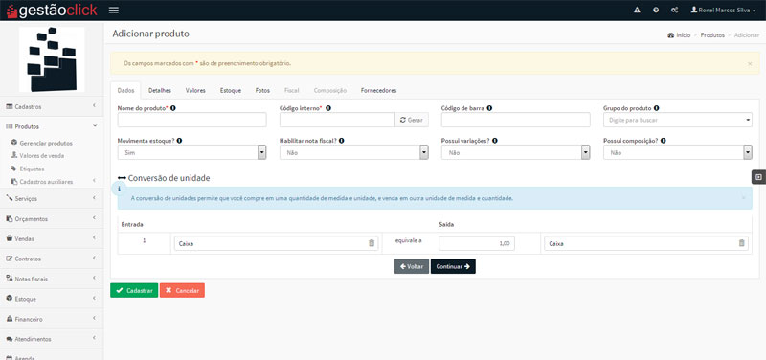Focus the Nome do produto field
This screenshot has height=360, width=766.
[x=192, y=120]
